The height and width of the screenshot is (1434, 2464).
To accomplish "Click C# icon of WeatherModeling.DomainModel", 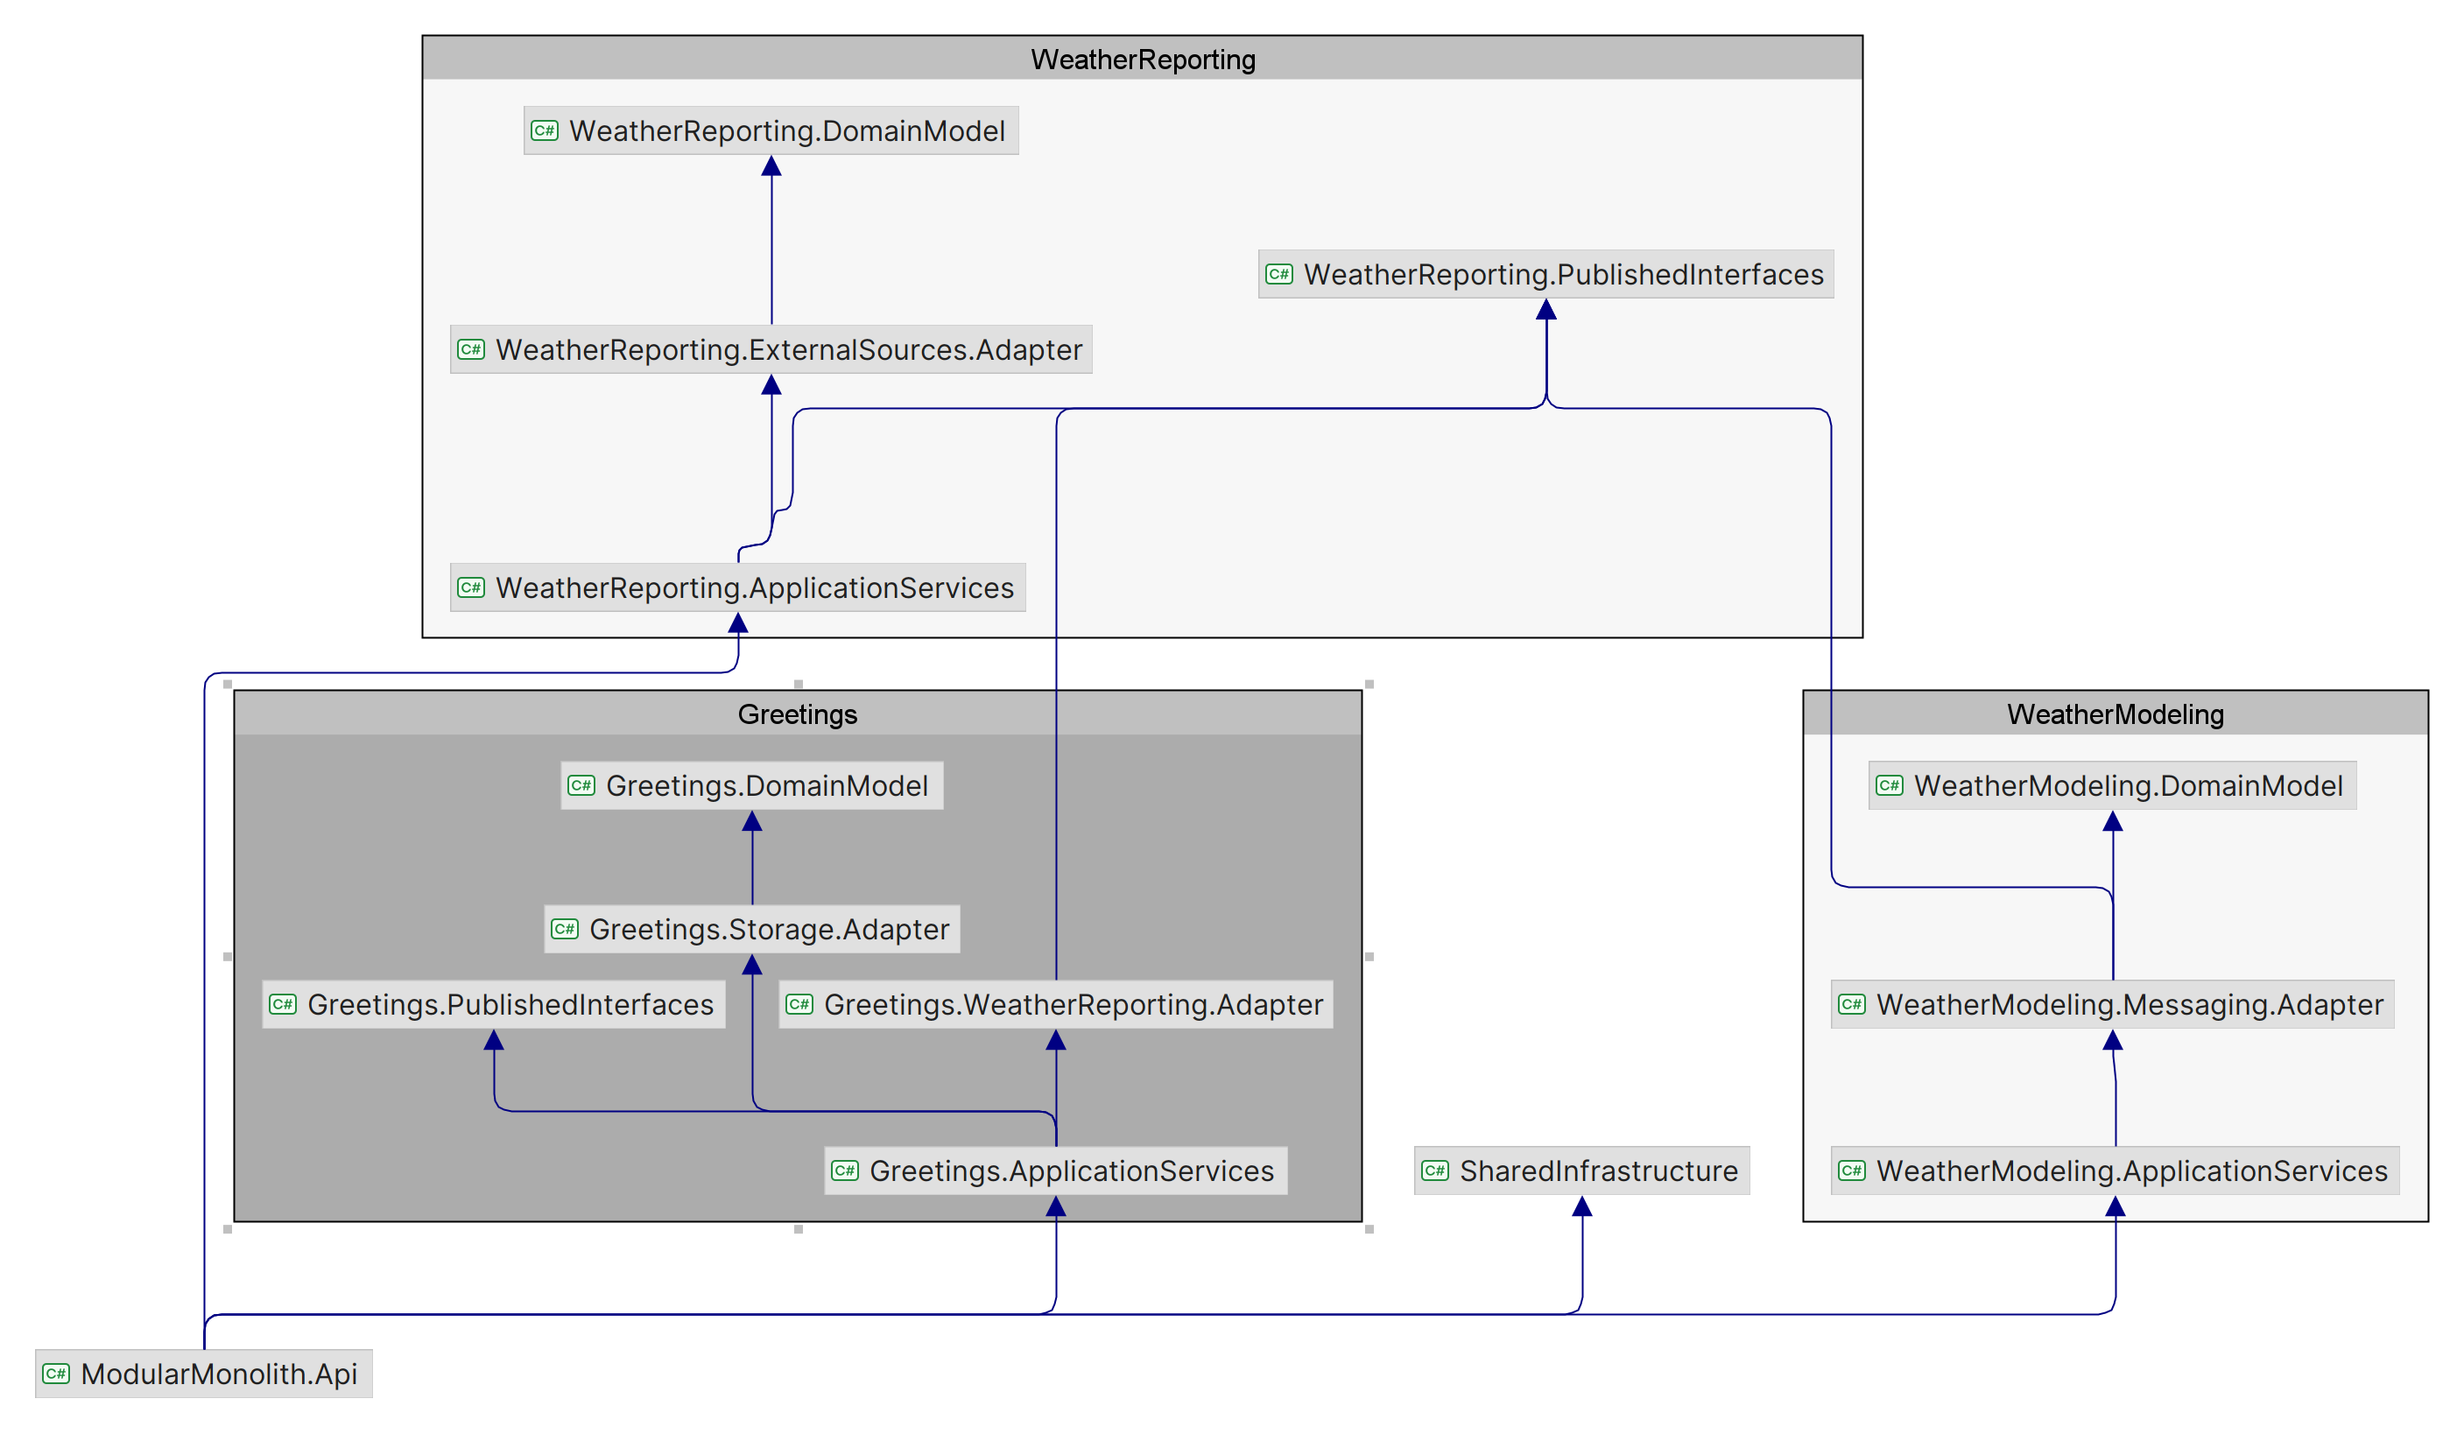I will click(x=1889, y=785).
